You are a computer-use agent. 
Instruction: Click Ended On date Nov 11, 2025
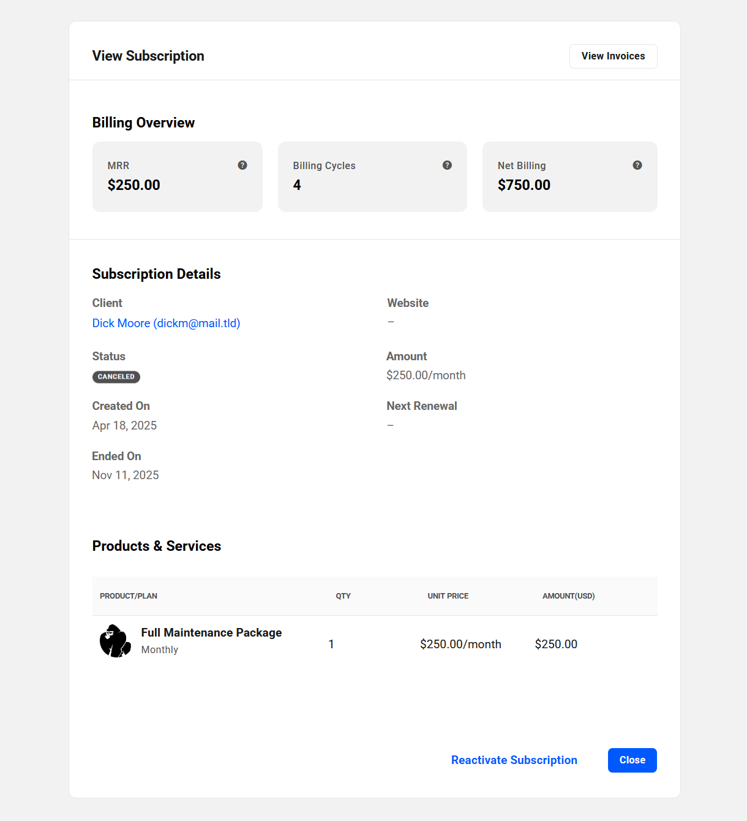tap(126, 475)
